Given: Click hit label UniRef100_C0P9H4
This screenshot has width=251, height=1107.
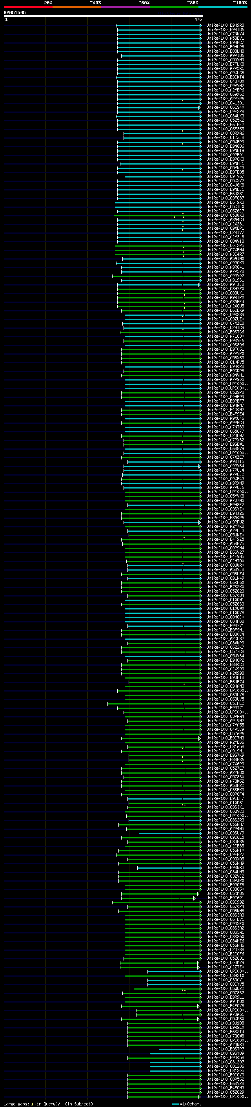Looking at the screenshot, I should click(225, 548).
